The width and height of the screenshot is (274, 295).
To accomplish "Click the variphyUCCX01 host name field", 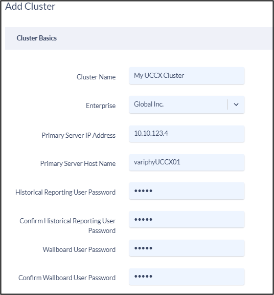I will [187, 162].
